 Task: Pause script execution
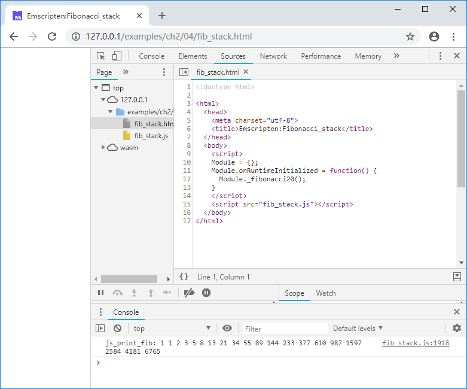(x=100, y=293)
